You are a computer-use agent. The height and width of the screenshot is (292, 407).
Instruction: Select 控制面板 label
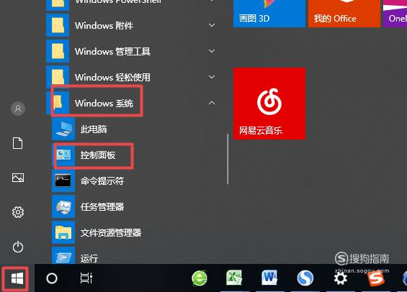98,155
